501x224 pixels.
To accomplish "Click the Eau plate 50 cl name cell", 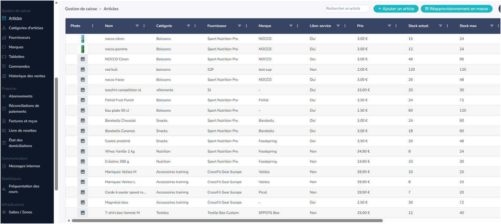I will (x=117, y=110).
